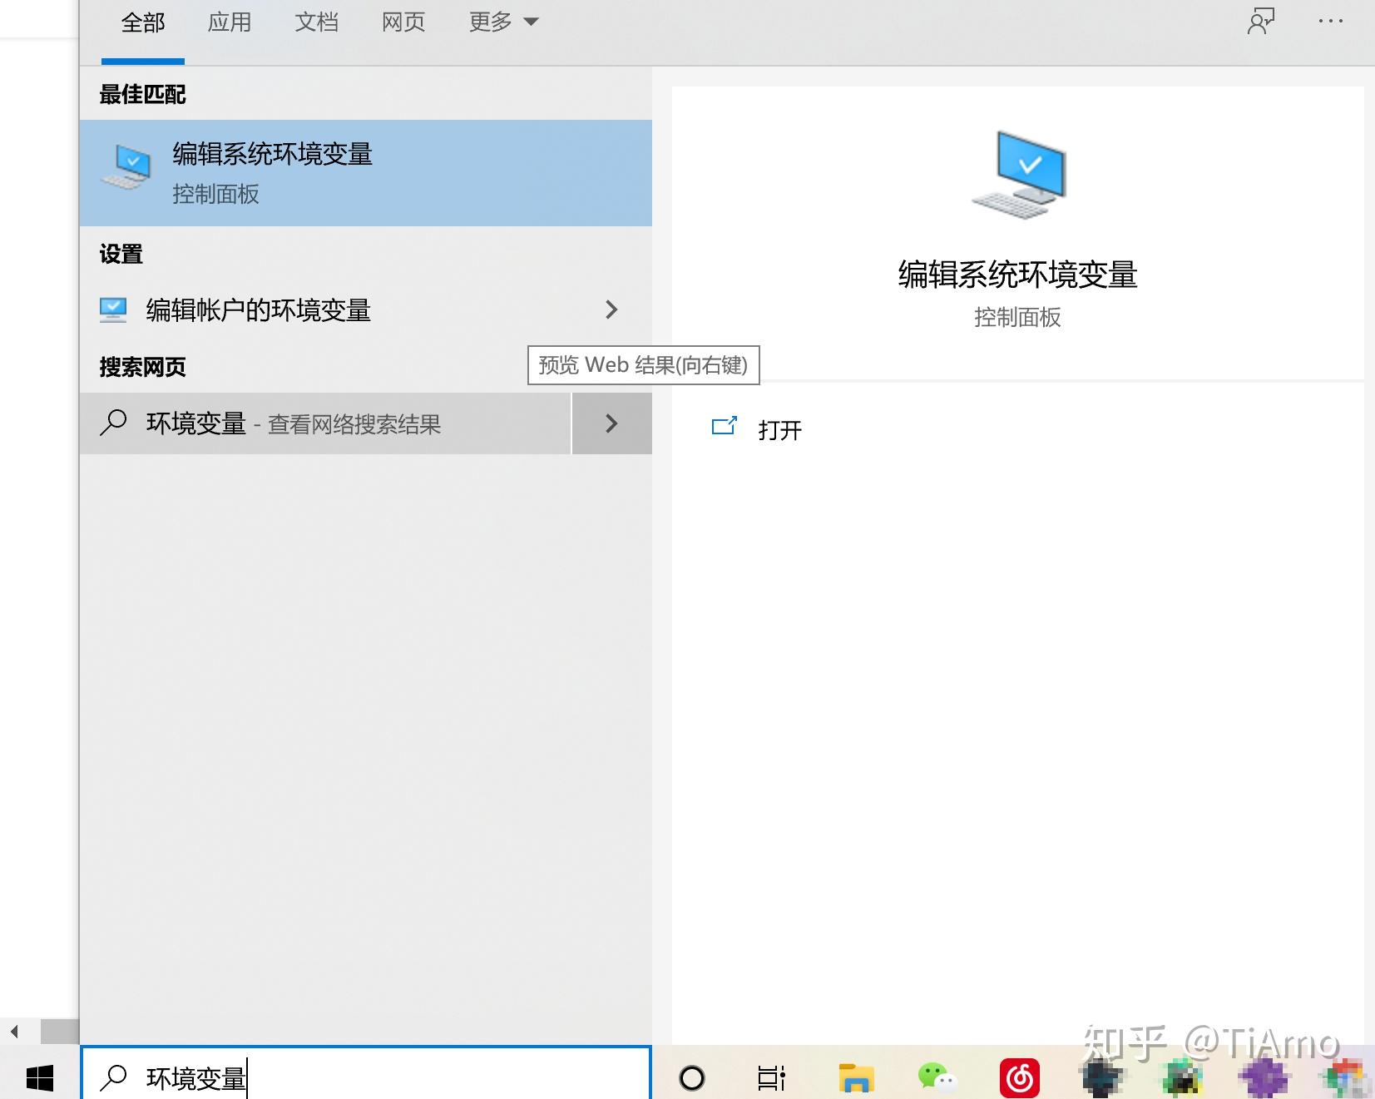Switch to the 文档 tab

(x=315, y=22)
